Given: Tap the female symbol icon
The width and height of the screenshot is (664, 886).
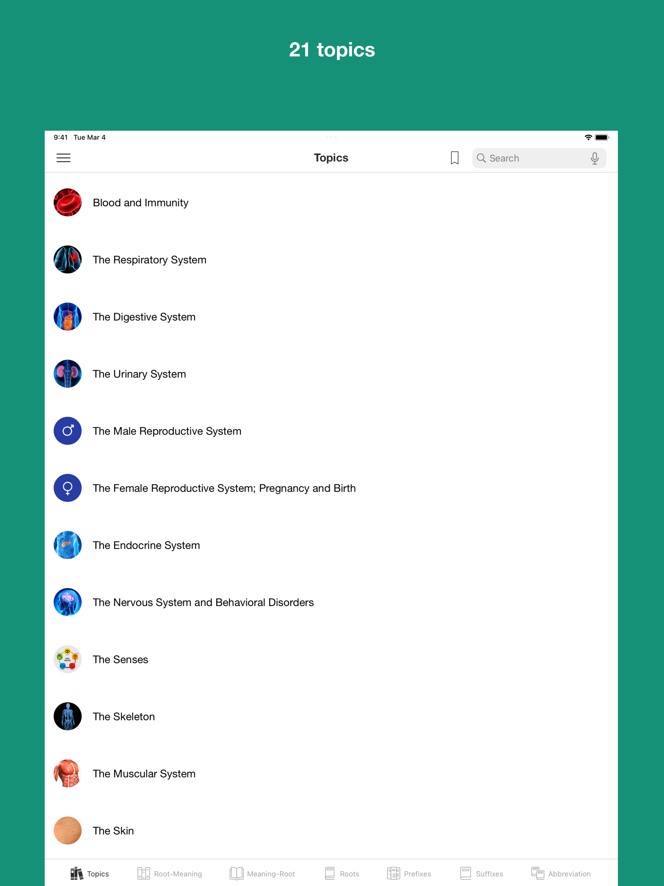Looking at the screenshot, I should (68, 488).
